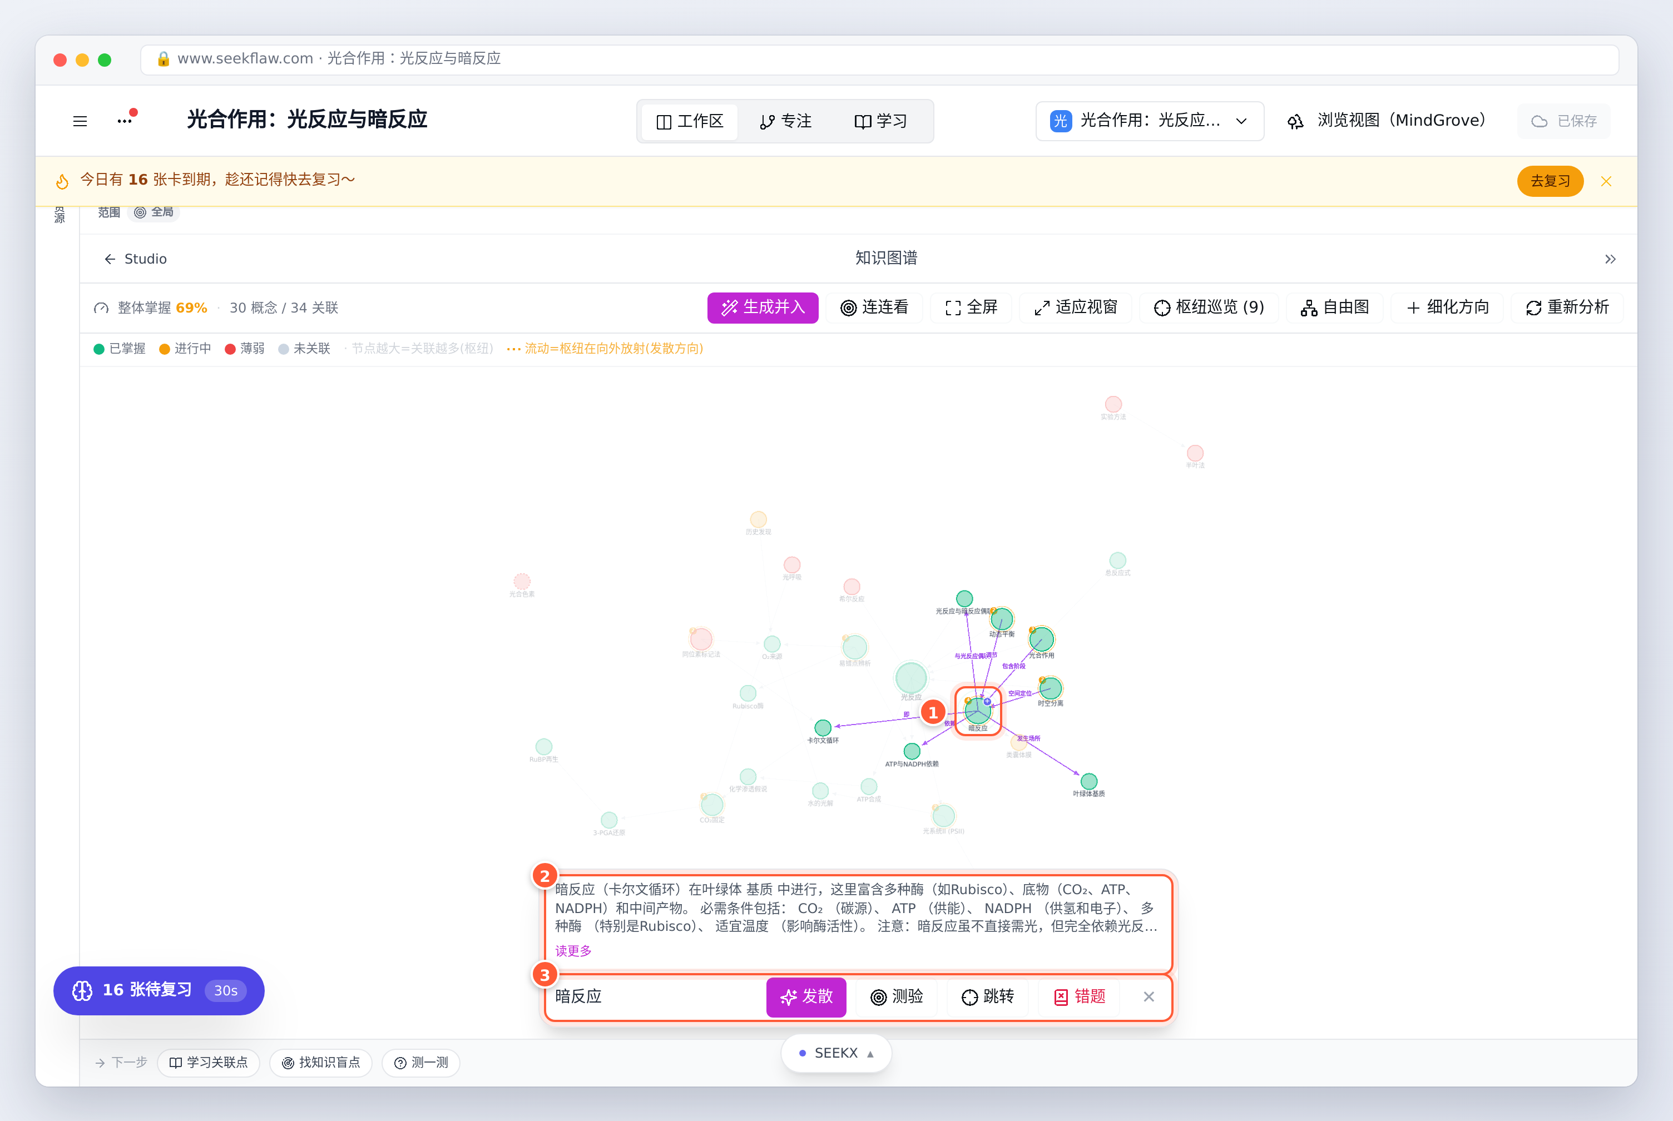Click the plus badge on 暗反应 node
1673x1121 pixels.
987,701
